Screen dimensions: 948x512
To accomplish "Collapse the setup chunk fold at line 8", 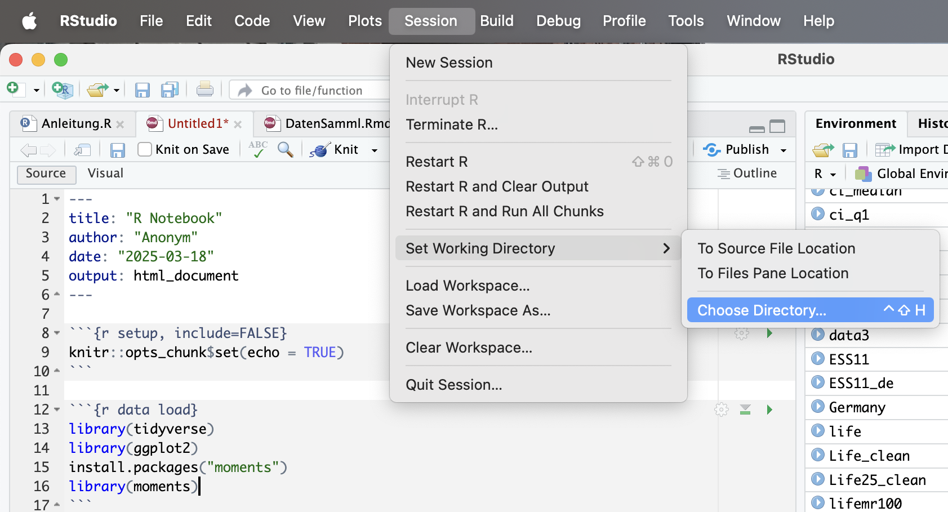I will coord(57,333).
